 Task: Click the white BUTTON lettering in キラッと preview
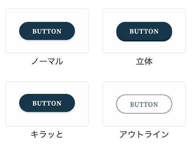(47, 103)
